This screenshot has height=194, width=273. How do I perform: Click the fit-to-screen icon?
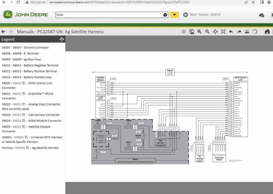[223, 32]
